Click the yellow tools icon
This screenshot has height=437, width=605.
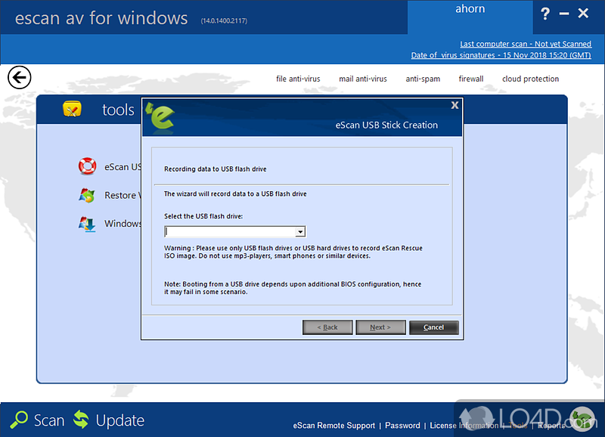coord(72,109)
